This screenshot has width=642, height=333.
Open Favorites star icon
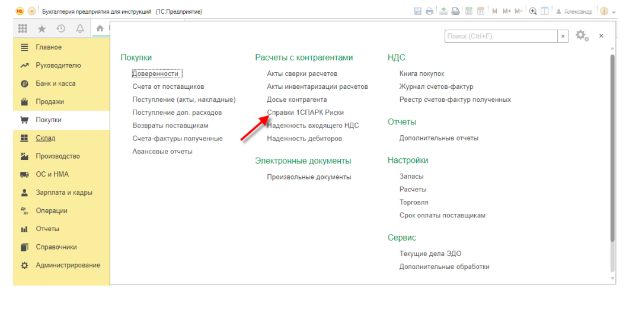(x=41, y=28)
